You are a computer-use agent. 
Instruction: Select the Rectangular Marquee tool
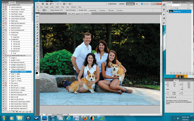click(x=37, y=19)
